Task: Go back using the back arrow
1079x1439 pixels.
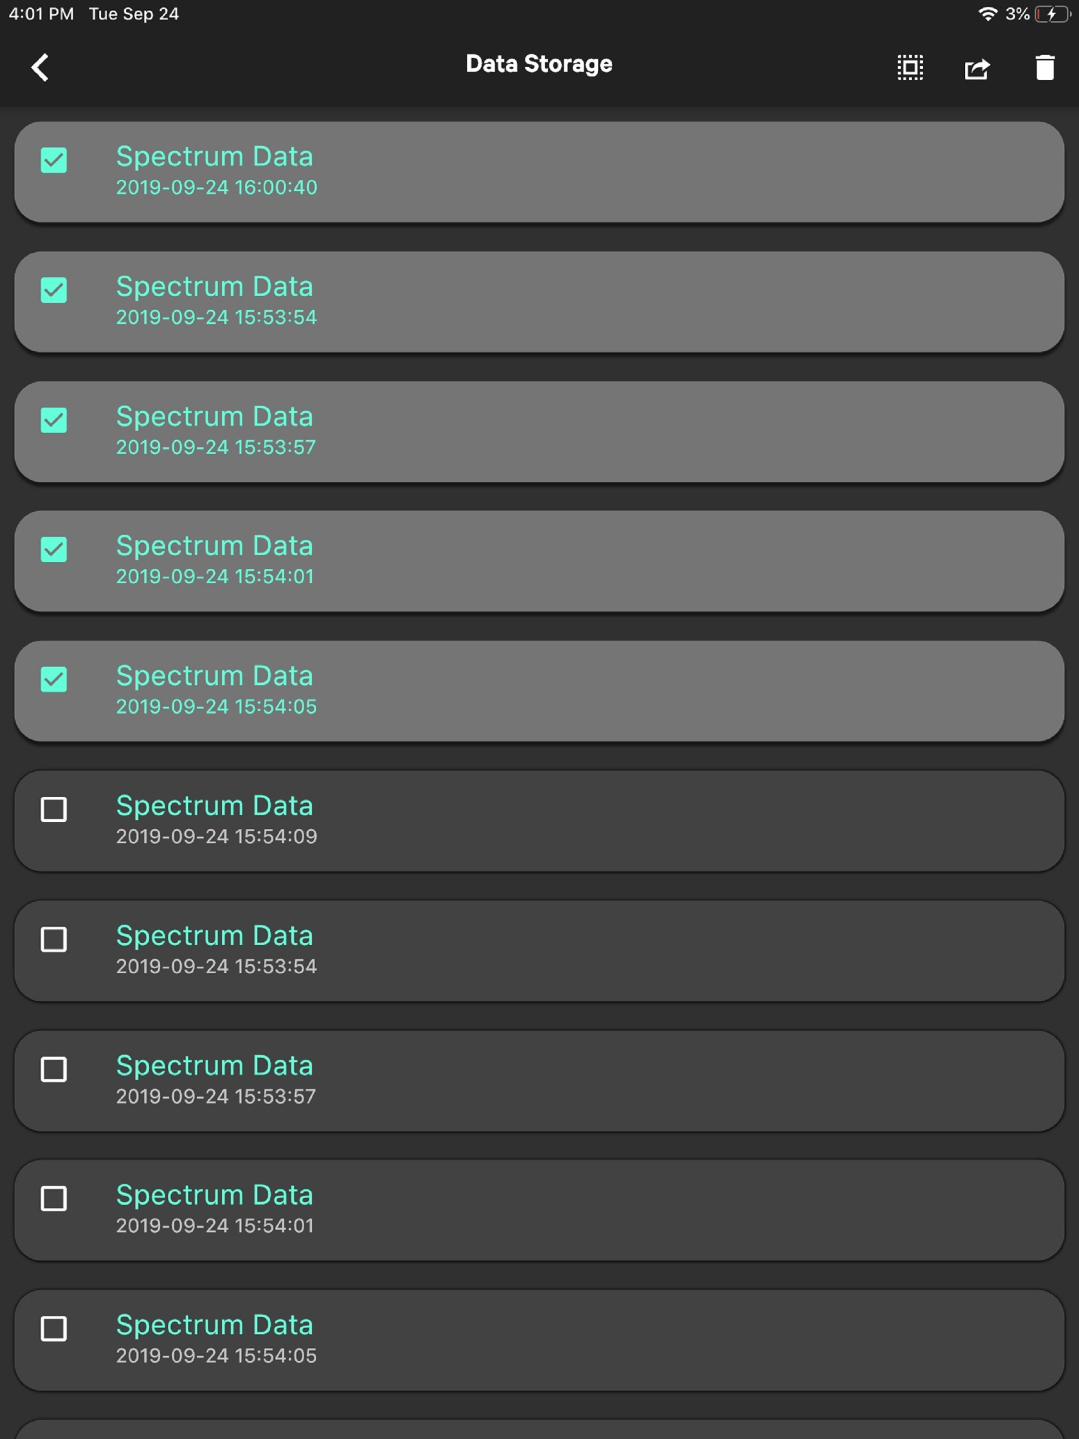Action: 41,67
